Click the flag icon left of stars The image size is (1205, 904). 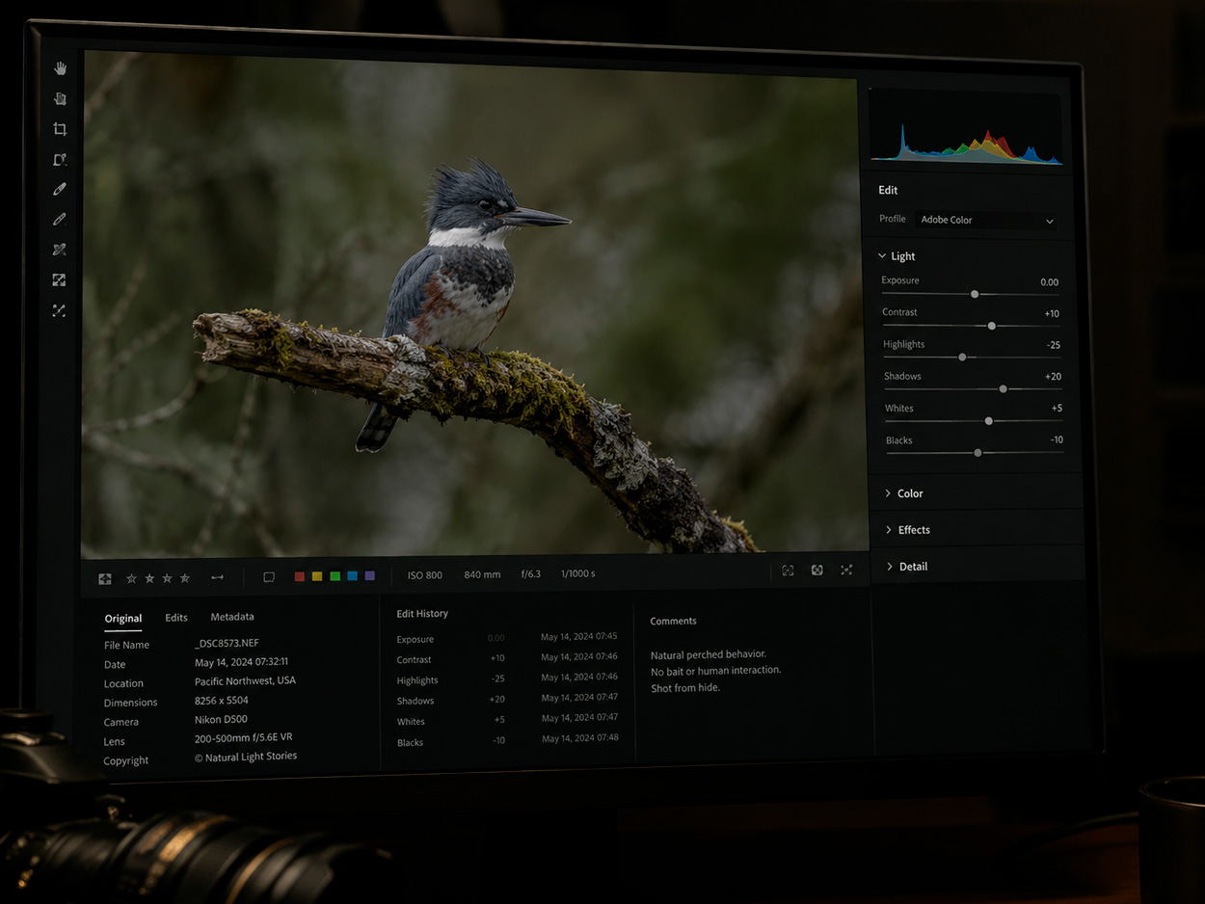pyautogui.click(x=105, y=578)
